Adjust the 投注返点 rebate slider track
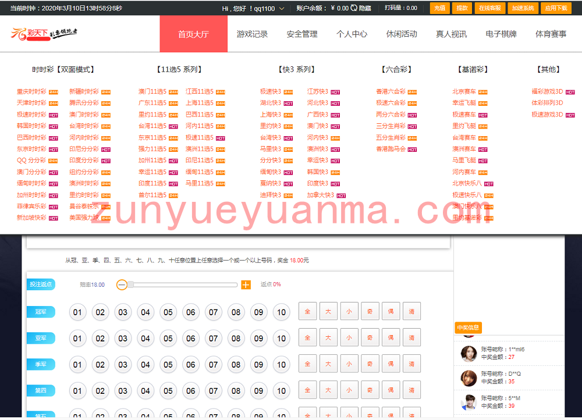Viewport: 582px width, 420px height. [183, 284]
